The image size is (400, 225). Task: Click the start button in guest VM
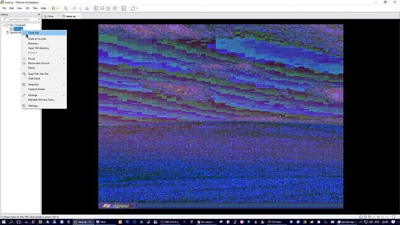point(117,206)
